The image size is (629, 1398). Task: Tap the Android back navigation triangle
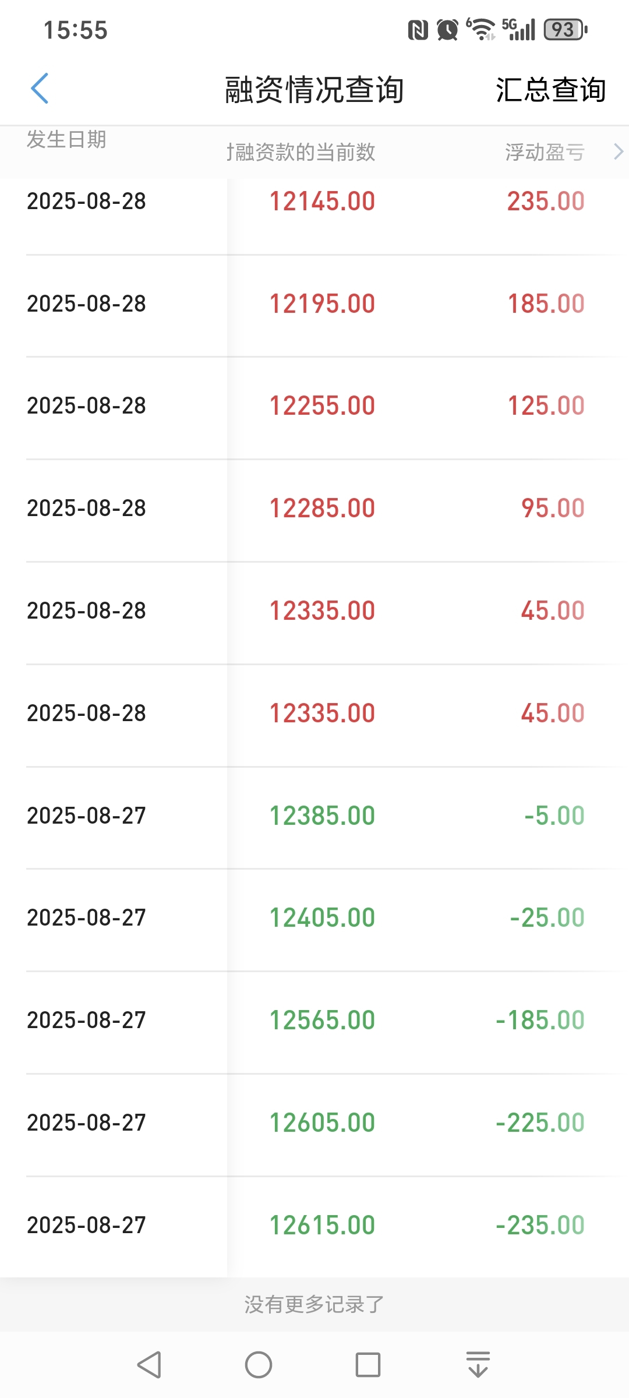(149, 1365)
